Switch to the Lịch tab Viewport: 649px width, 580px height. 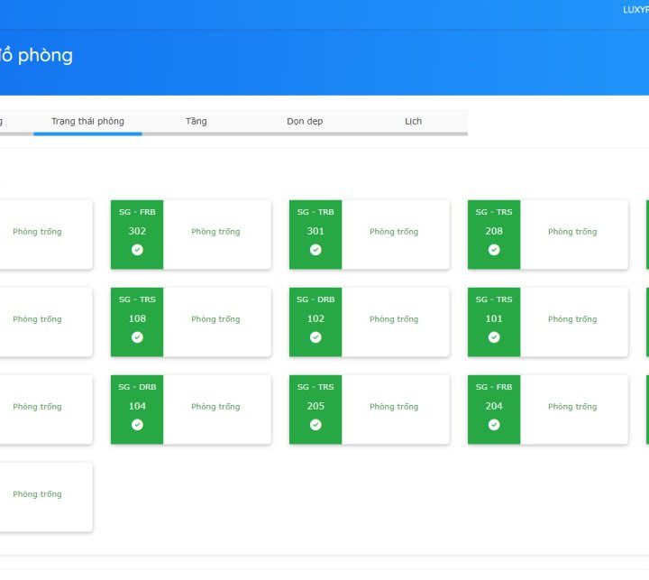click(413, 122)
